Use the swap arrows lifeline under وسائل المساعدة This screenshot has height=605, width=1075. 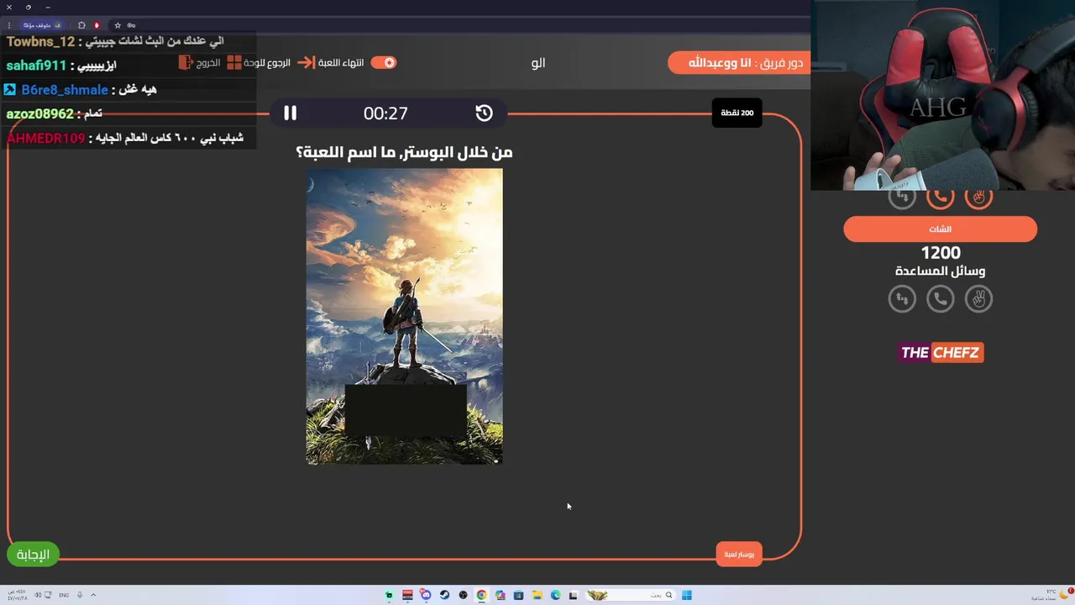pyautogui.click(x=902, y=298)
